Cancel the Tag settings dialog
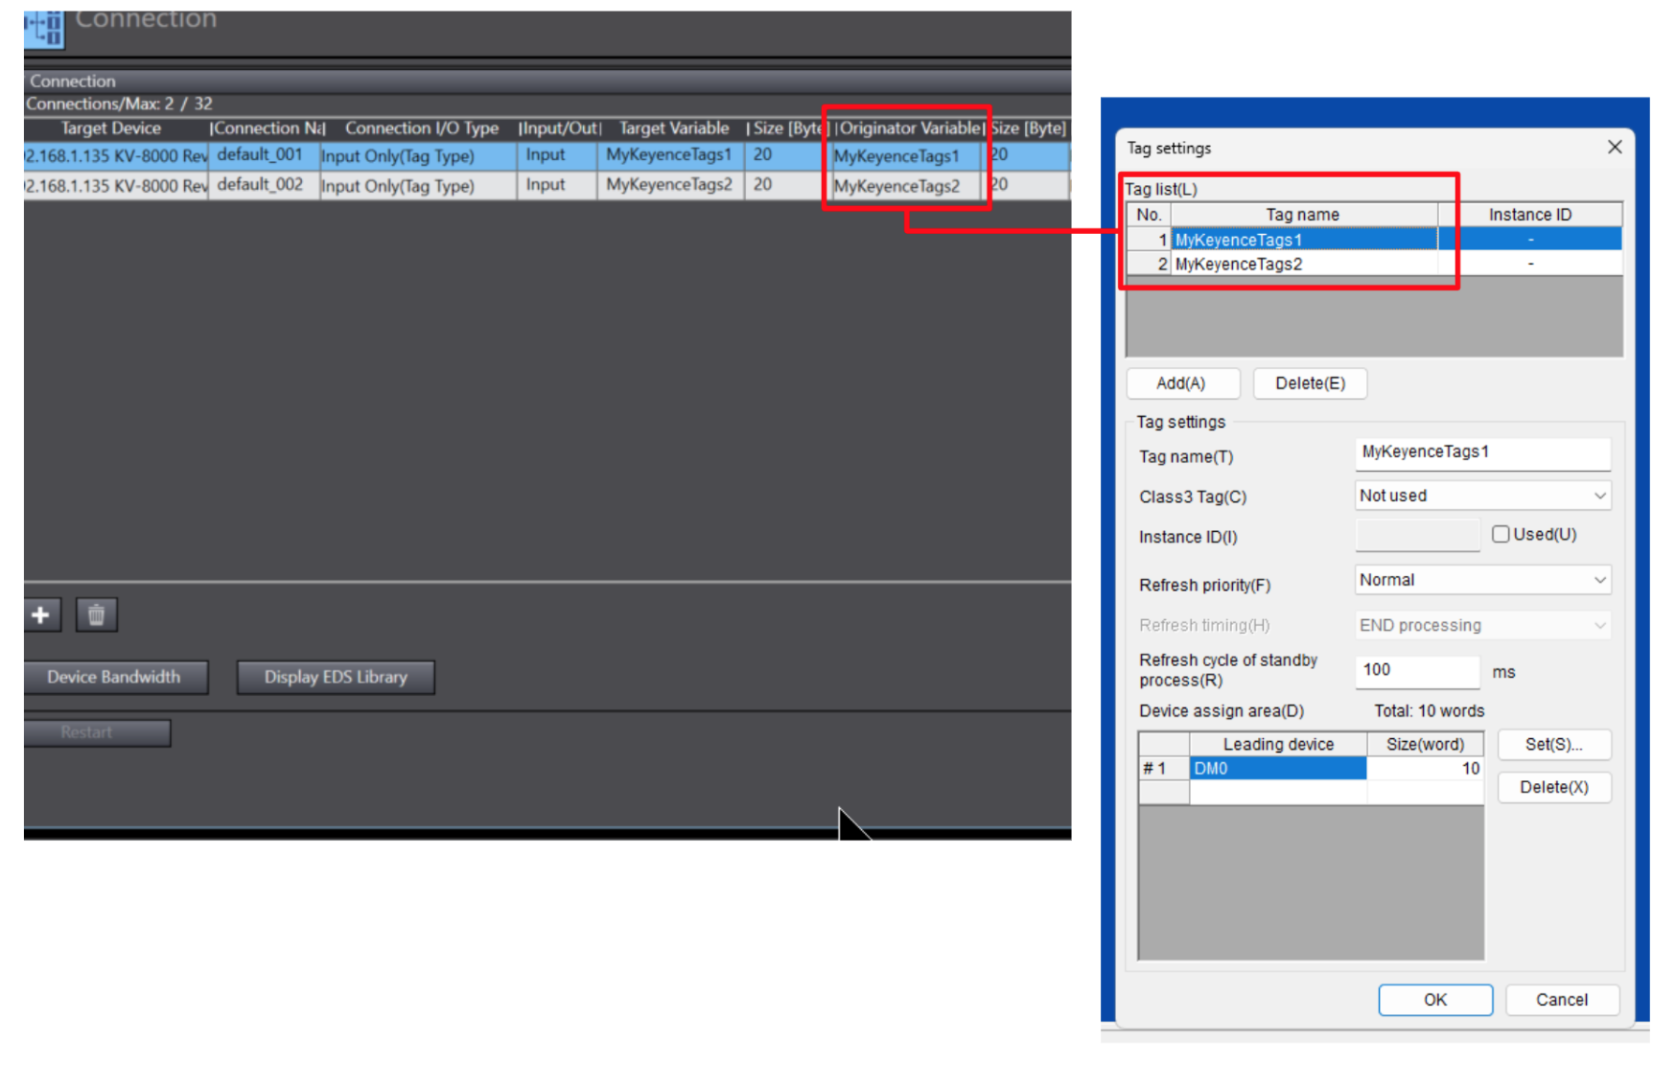Image resolution: width=1676 pixels, height=1066 pixels. click(1562, 1000)
